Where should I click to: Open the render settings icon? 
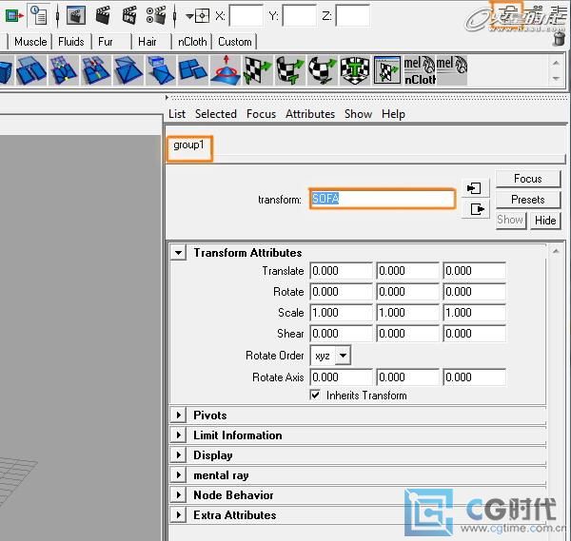[156, 15]
